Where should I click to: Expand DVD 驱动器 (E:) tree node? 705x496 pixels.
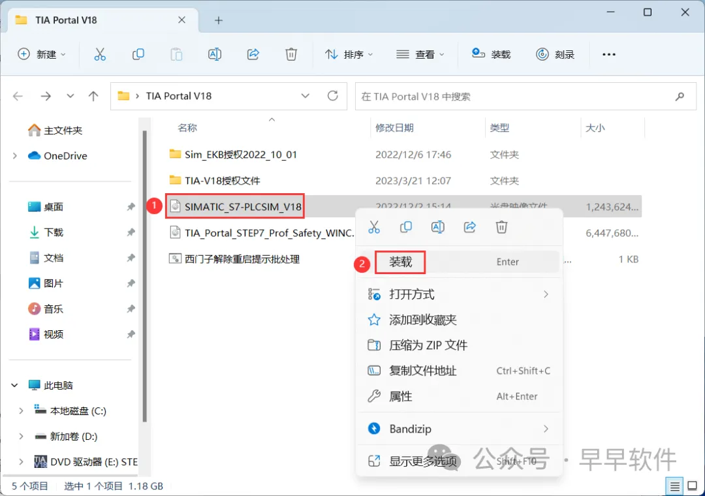(21, 462)
